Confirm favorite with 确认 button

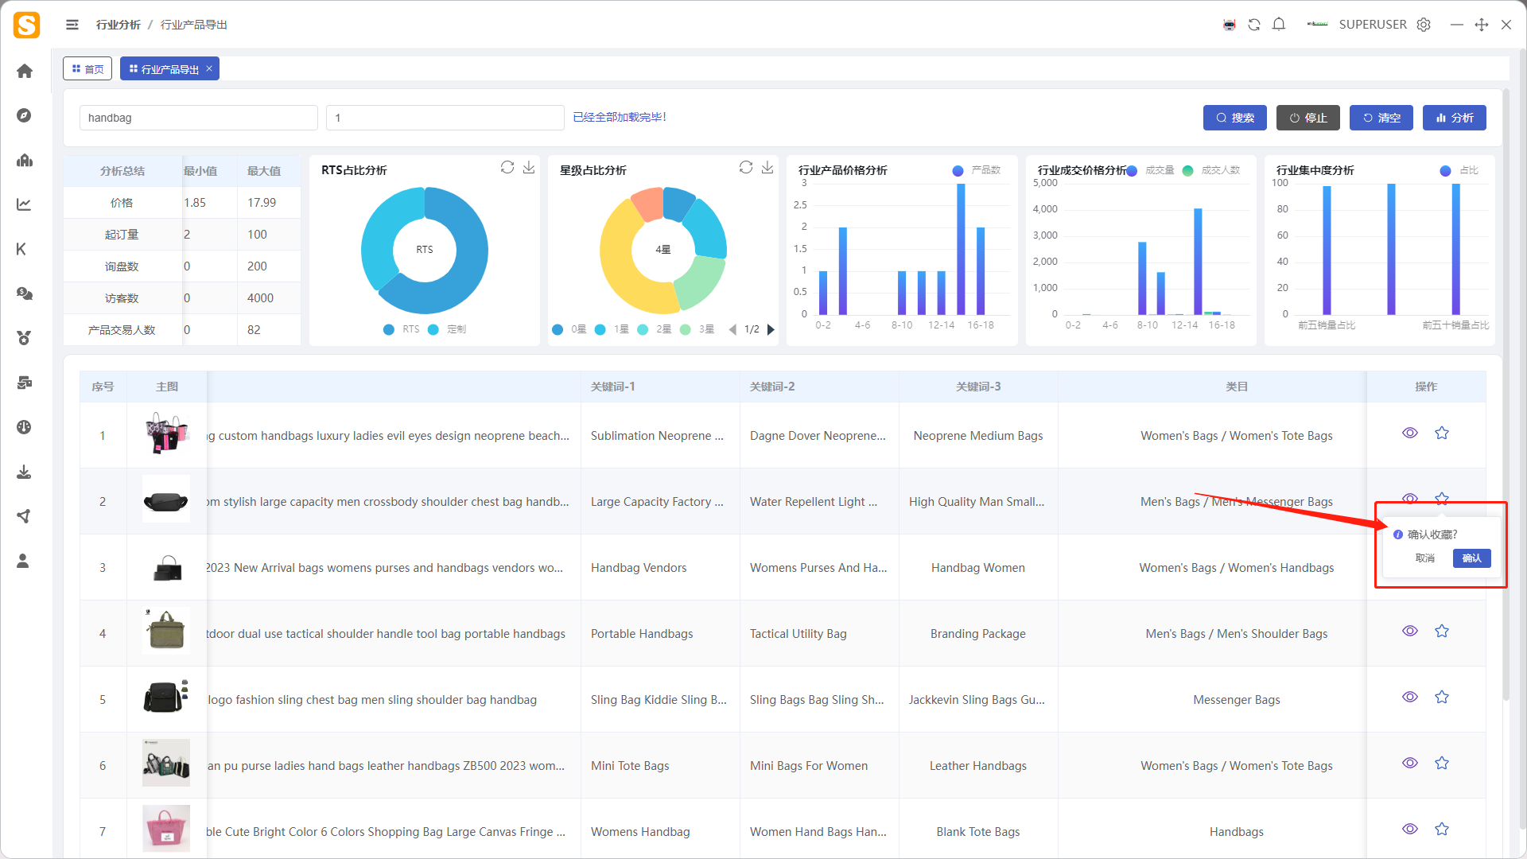pyautogui.click(x=1472, y=558)
